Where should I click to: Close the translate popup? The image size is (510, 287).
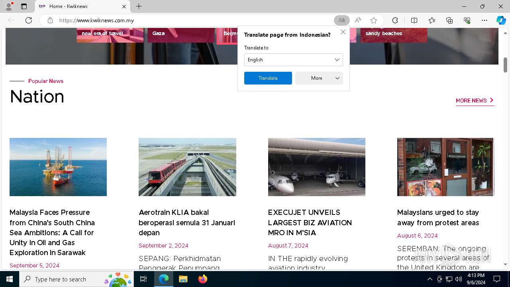click(343, 32)
